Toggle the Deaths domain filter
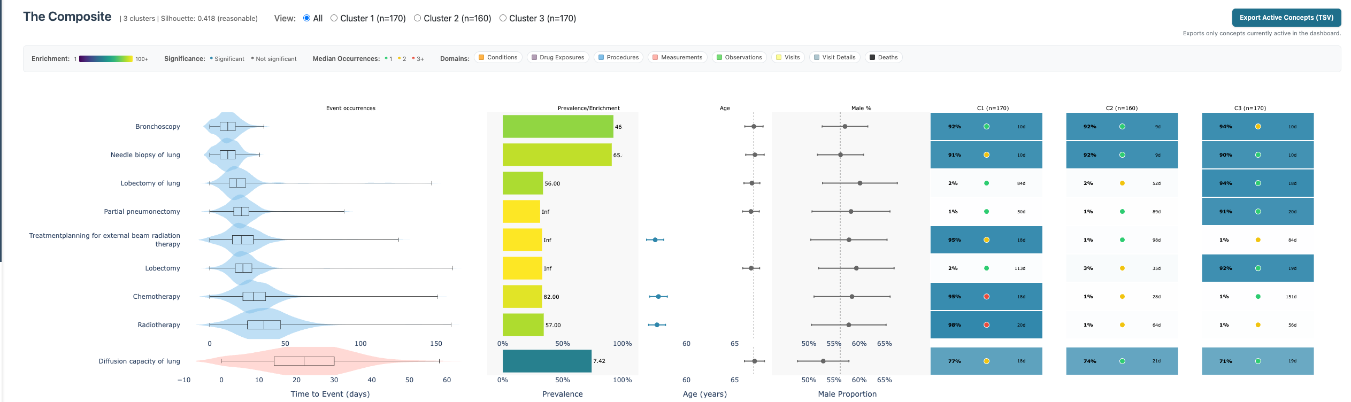 pyautogui.click(x=883, y=57)
